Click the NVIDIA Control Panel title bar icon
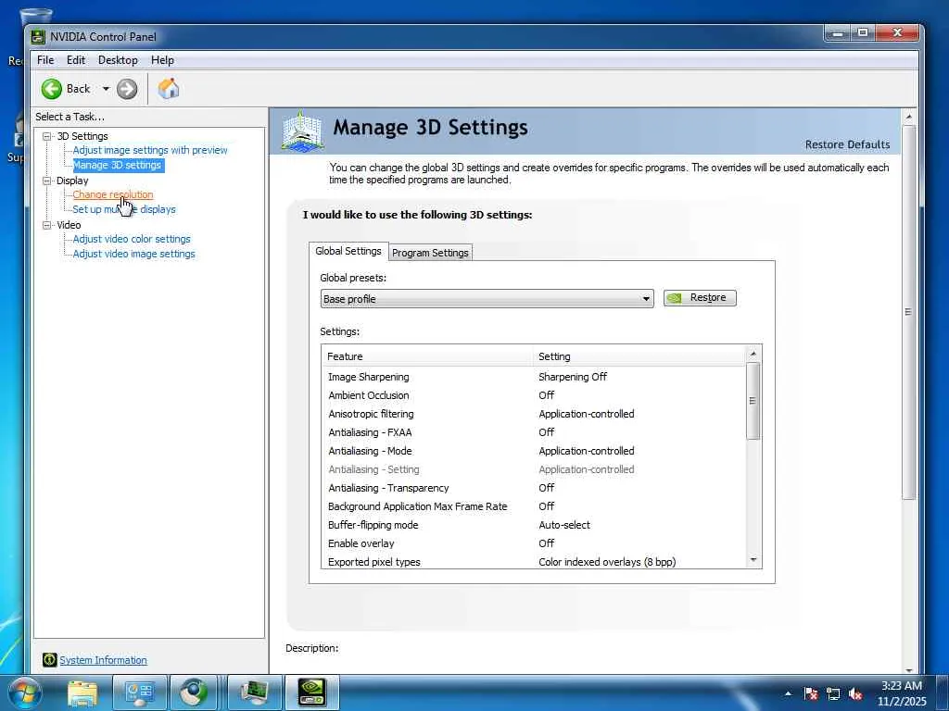This screenshot has width=949, height=711. [38, 37]
